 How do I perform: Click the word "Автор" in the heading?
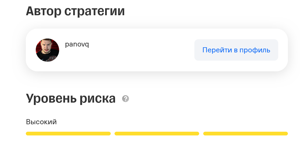[44, 11]
